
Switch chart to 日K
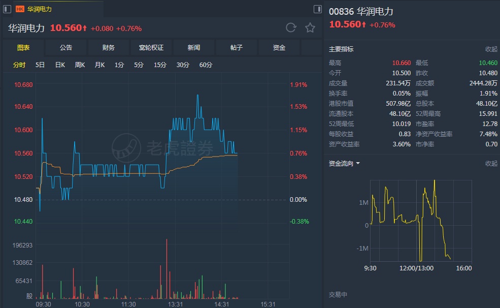(x=60, y=65)
